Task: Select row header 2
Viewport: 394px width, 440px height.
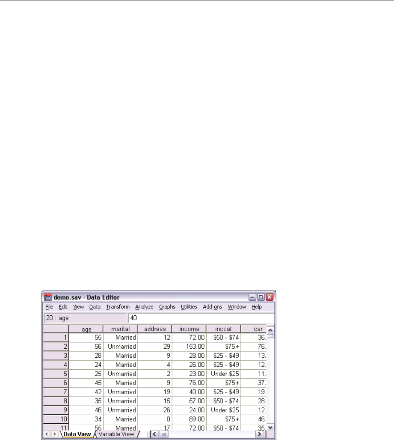Action: [56, 347]
